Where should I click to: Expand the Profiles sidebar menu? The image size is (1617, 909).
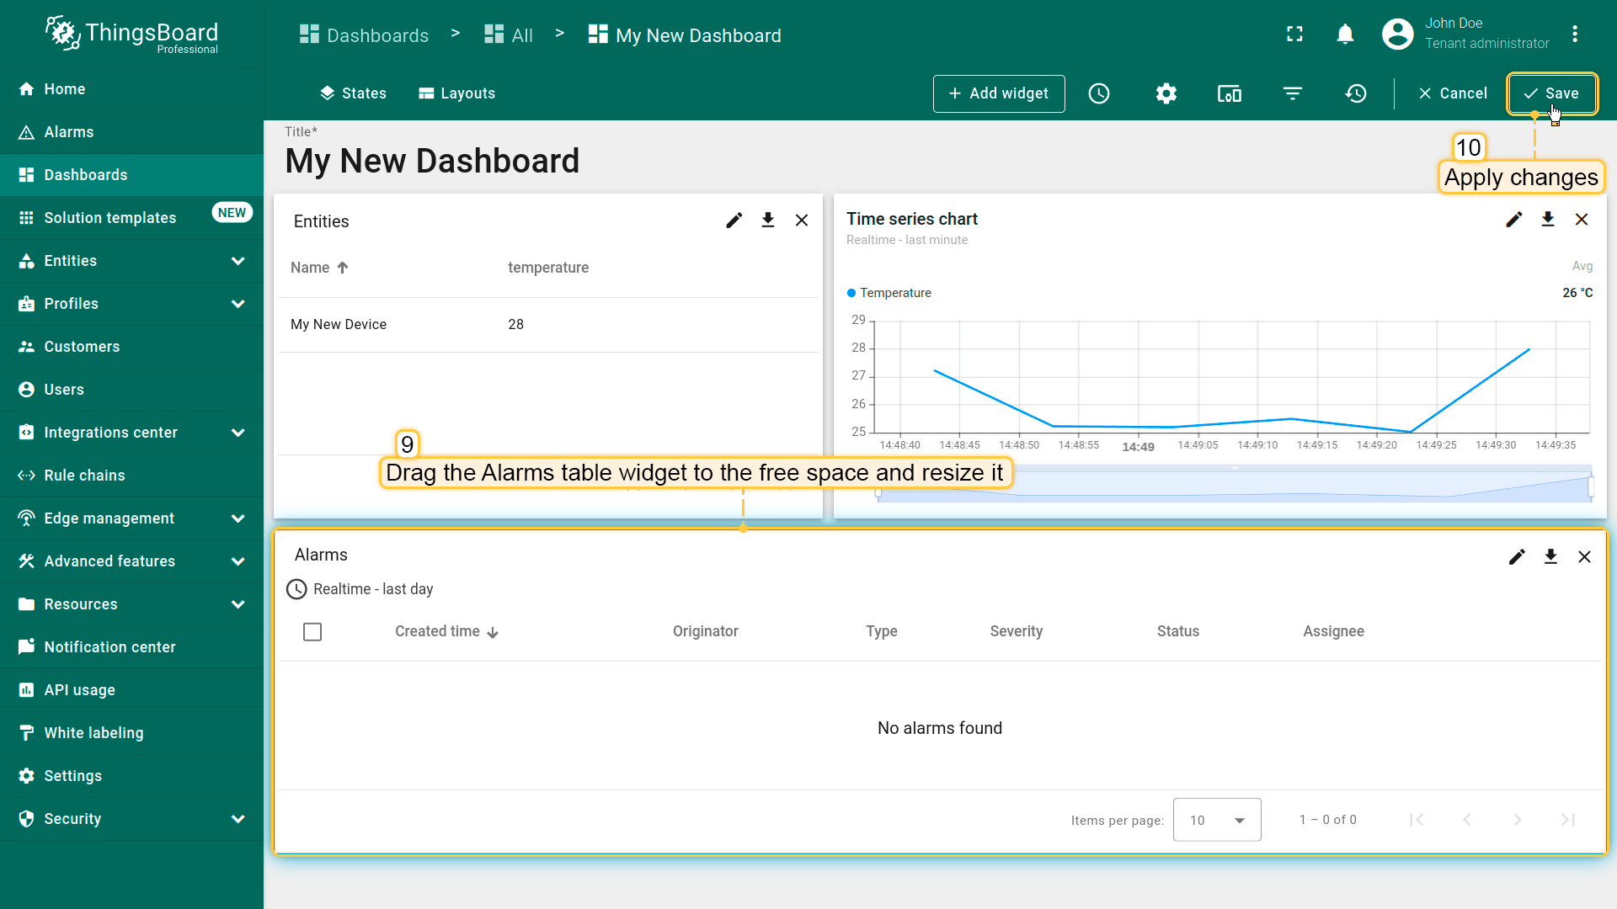(131, 304)
